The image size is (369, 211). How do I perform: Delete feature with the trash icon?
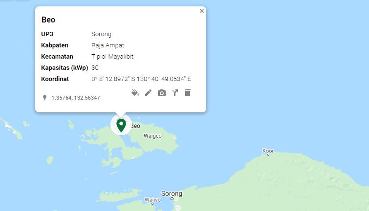188,93
